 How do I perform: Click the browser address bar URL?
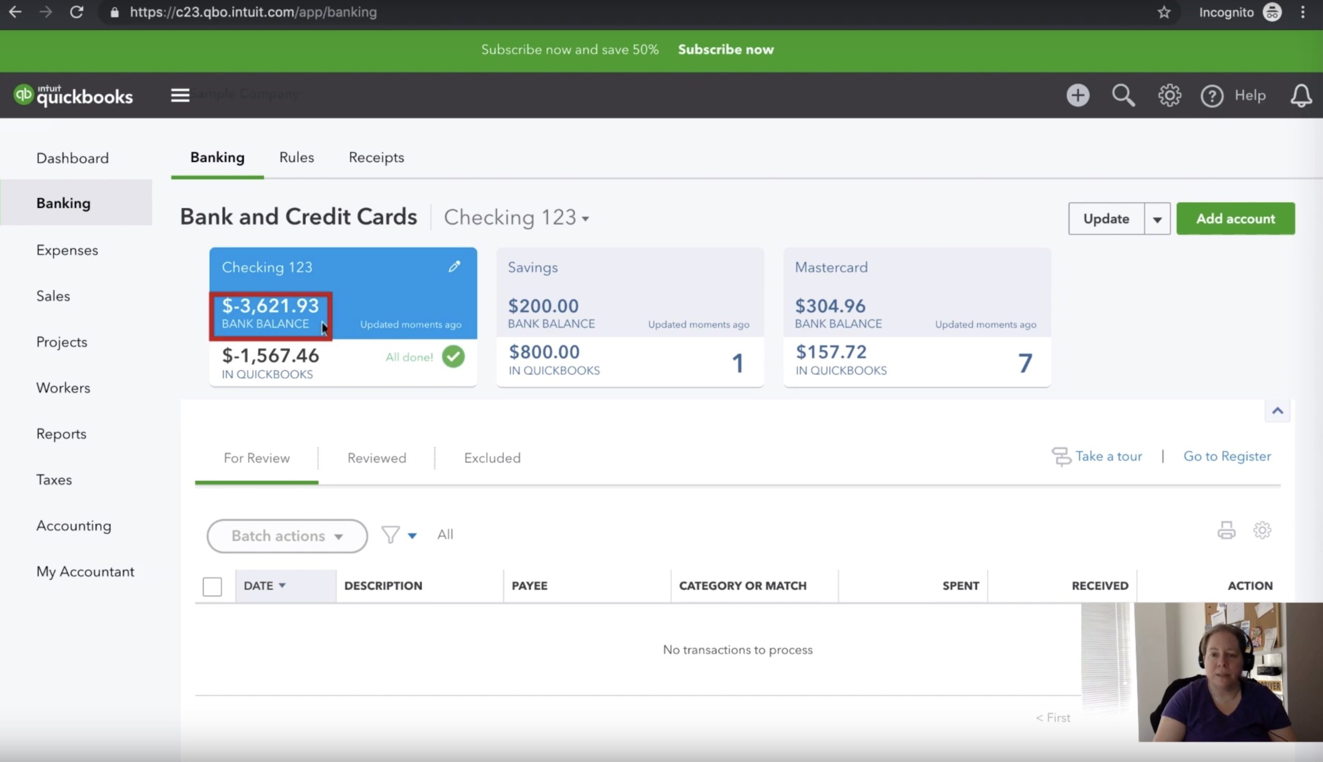[253, 12]
